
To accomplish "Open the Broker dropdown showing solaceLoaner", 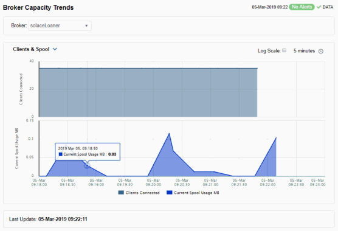I will [60, 26].
